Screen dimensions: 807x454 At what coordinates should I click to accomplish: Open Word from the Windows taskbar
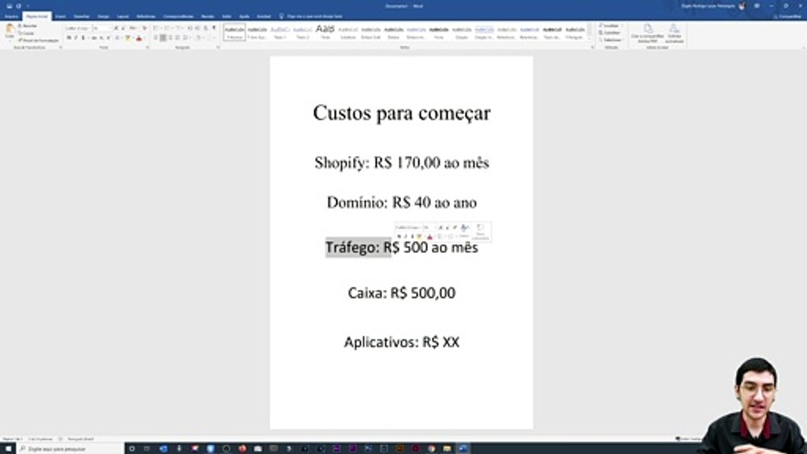tap(463, 448)
